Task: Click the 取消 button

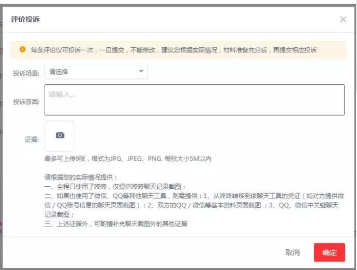Action: pos(292,252)
